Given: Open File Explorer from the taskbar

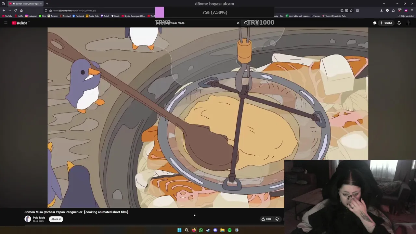Looking at the screenshot, I should [x=222, y=230].
